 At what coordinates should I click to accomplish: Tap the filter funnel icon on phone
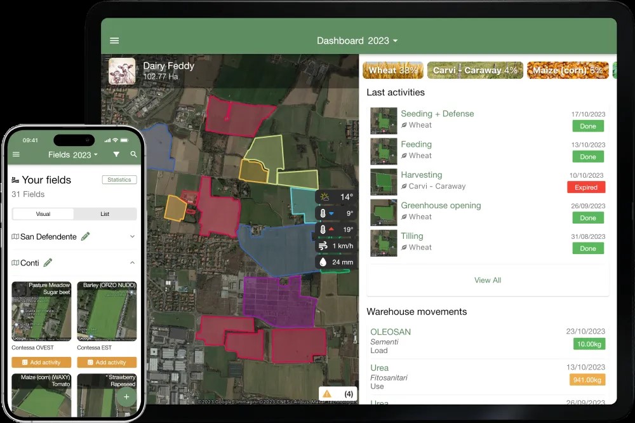point(116,154)
